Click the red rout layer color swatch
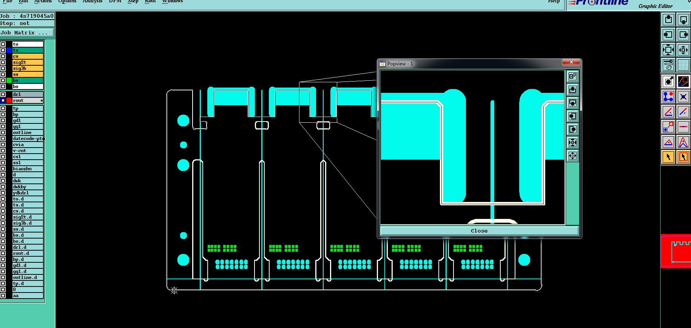The image size is (691, 328). coord(9,100)
